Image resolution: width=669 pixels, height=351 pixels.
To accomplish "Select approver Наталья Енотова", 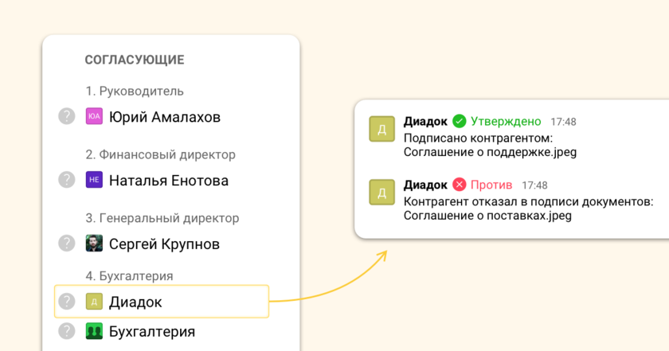I will 168,181.
